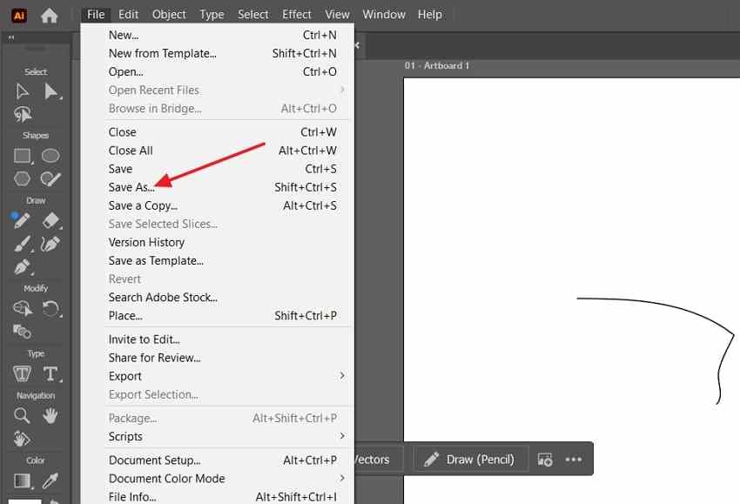
Task: Pick the Touch Type tool
Action: point(22,373)
